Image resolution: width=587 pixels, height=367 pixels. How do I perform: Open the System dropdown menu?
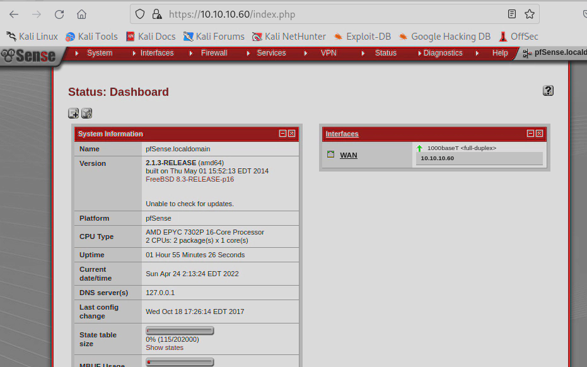pyautogui.click(x=100, y=53)
